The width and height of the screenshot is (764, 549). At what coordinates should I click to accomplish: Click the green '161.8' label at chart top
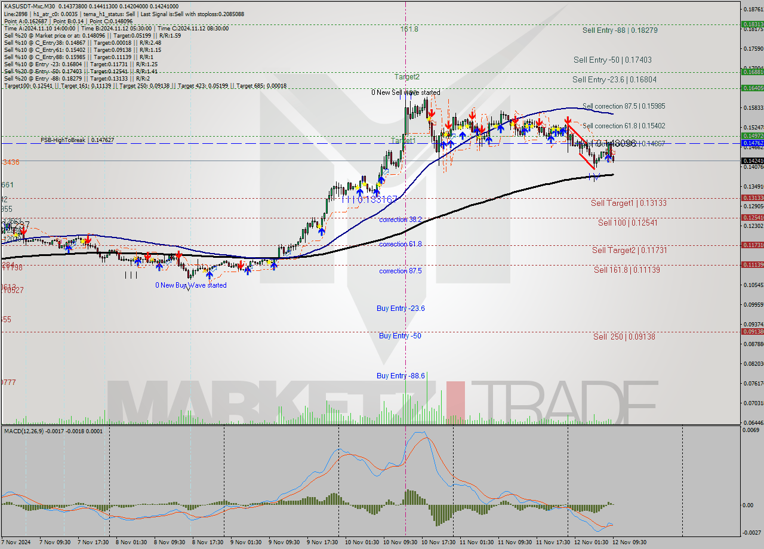click(409, 29)
